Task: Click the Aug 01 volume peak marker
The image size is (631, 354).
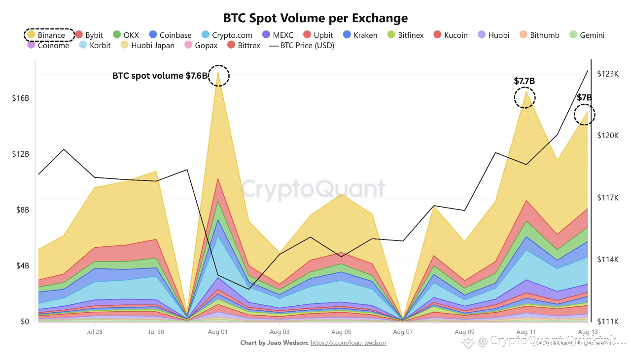Action: [218, 75]
